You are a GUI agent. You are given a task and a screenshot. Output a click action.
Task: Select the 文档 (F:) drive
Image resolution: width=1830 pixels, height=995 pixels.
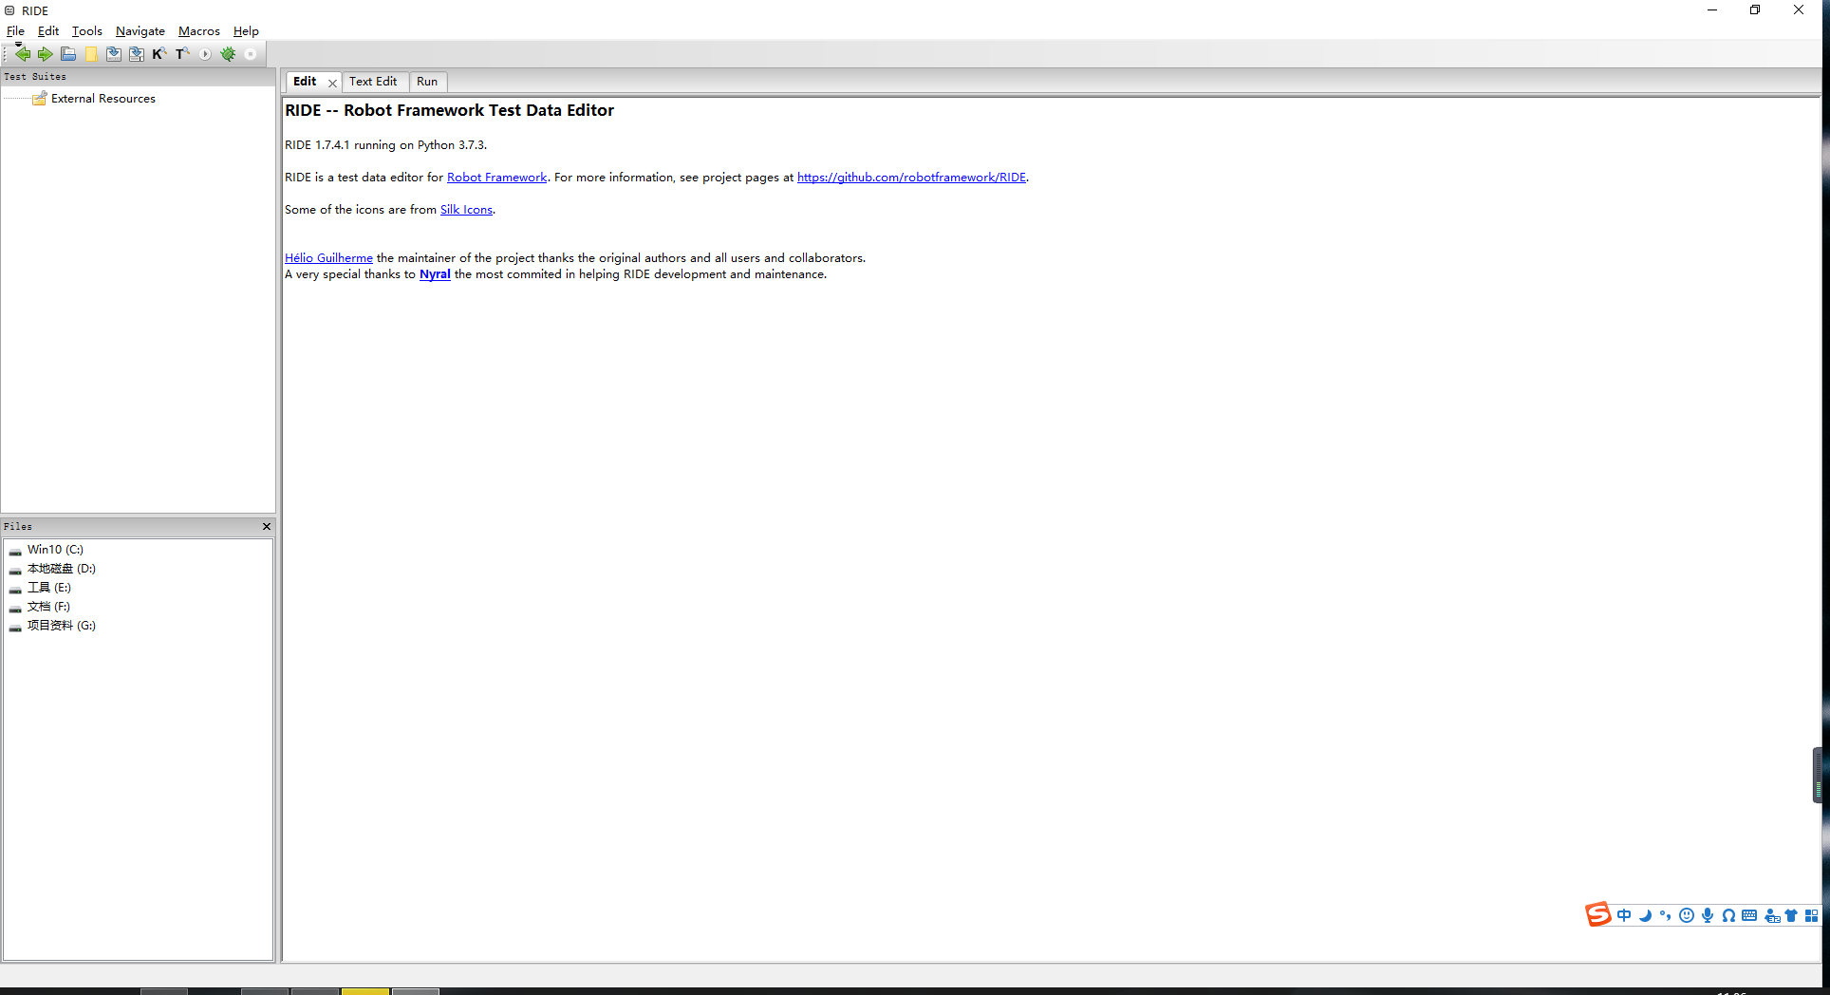(x=48, y=607)
